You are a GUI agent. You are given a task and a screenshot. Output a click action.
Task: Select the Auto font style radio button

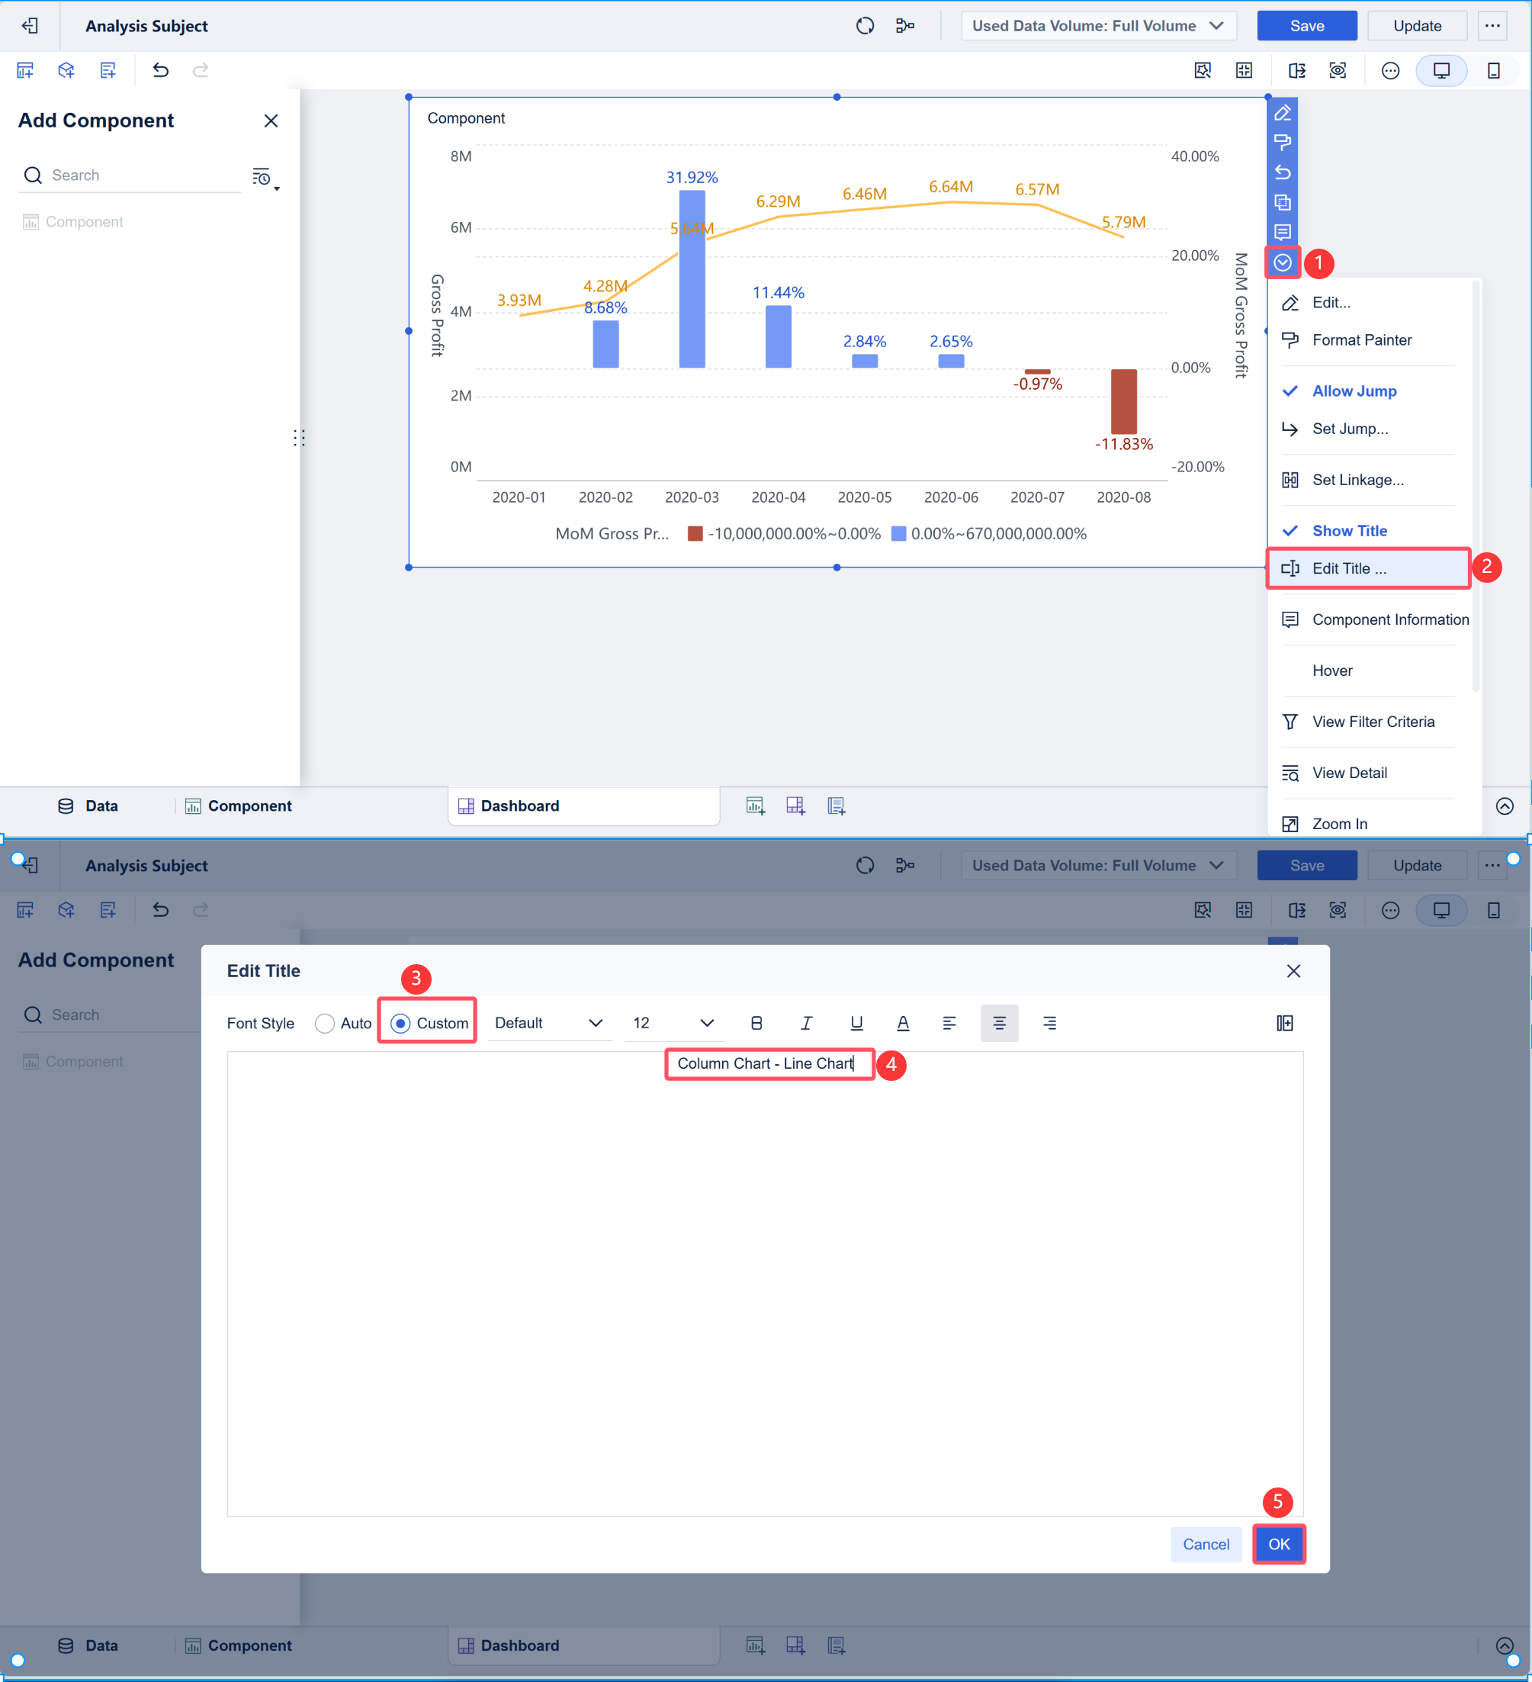coord(324,1024)
